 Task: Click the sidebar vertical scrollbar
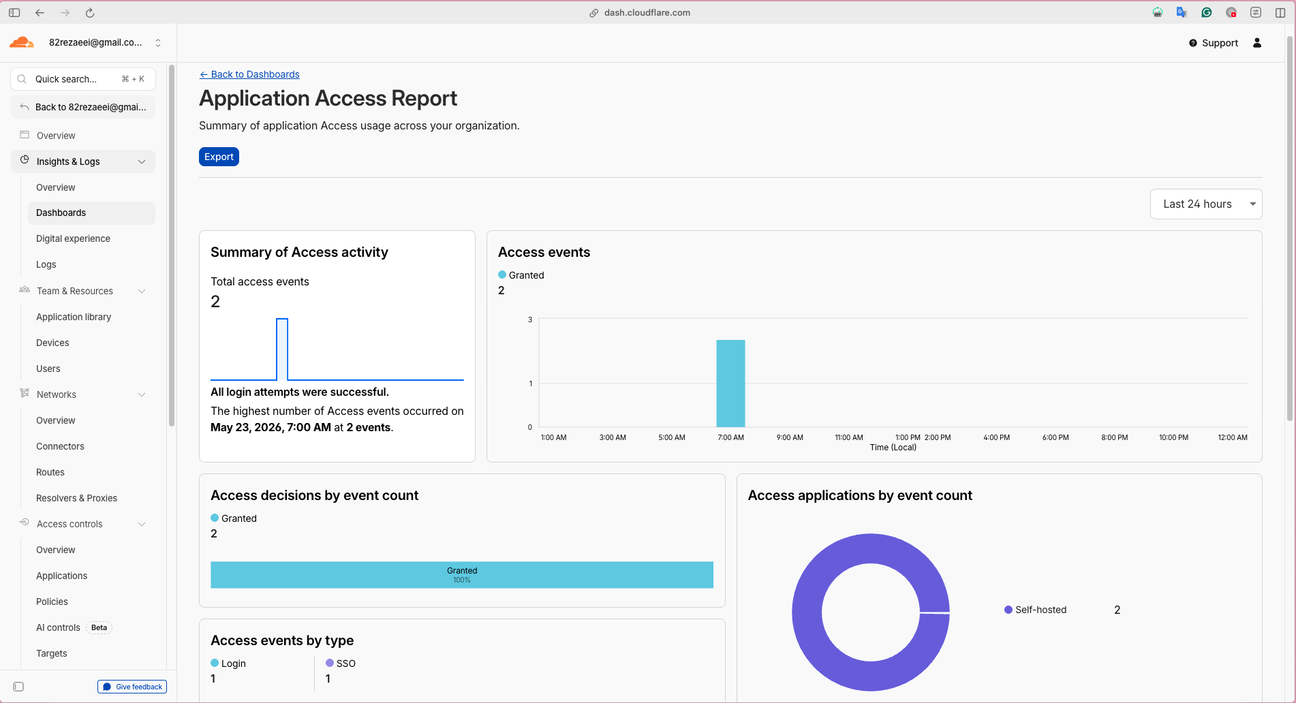click(x=172, y=245)
